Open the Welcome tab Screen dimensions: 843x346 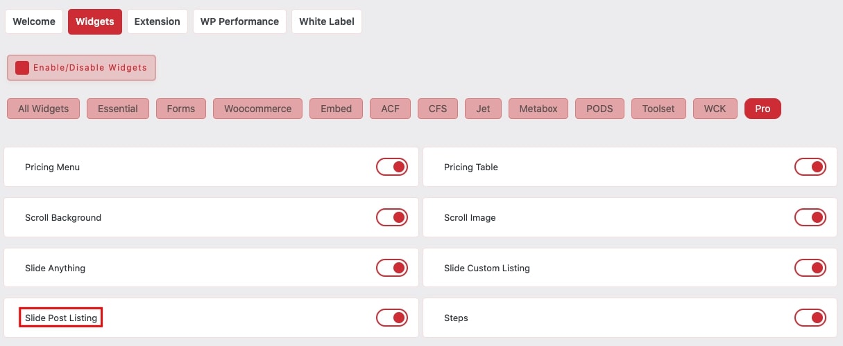click(34, 21)
